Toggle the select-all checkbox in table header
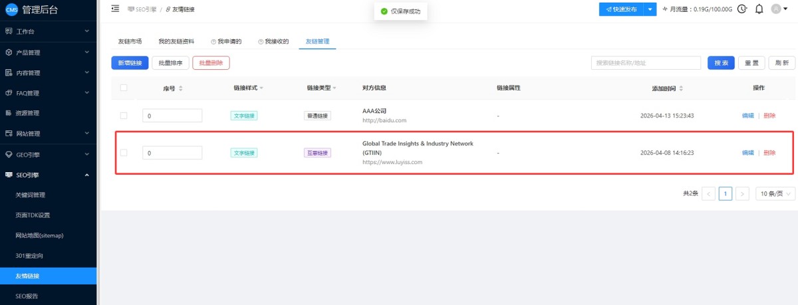The height and width of the screenshot is (305, 798). (x=124, y=88)
